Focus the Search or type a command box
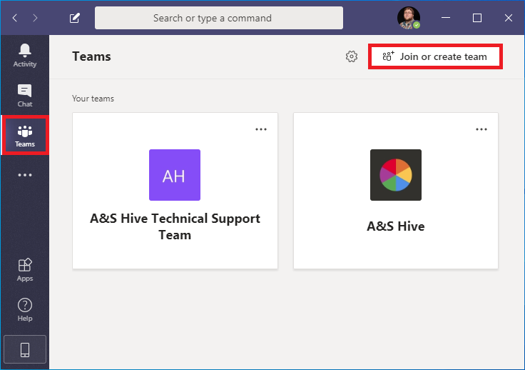This screenshot has width=525, height=370. tap(219, 18)
